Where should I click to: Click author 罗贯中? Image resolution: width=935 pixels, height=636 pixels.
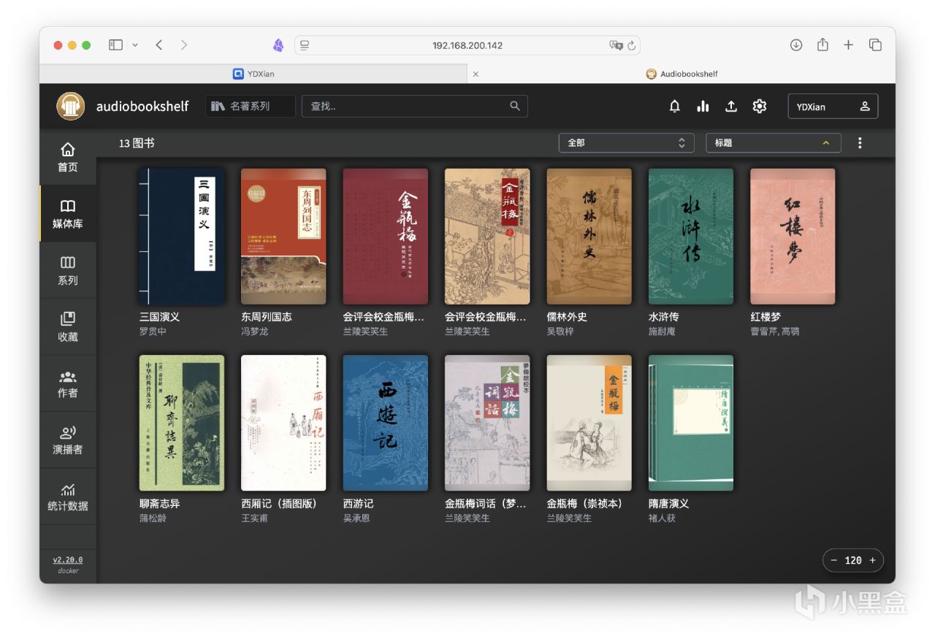click(x=153, y=332)
